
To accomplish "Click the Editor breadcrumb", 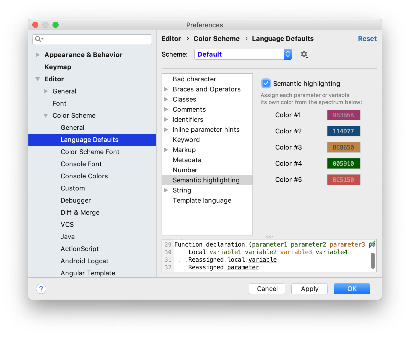I will coord(171,38).
